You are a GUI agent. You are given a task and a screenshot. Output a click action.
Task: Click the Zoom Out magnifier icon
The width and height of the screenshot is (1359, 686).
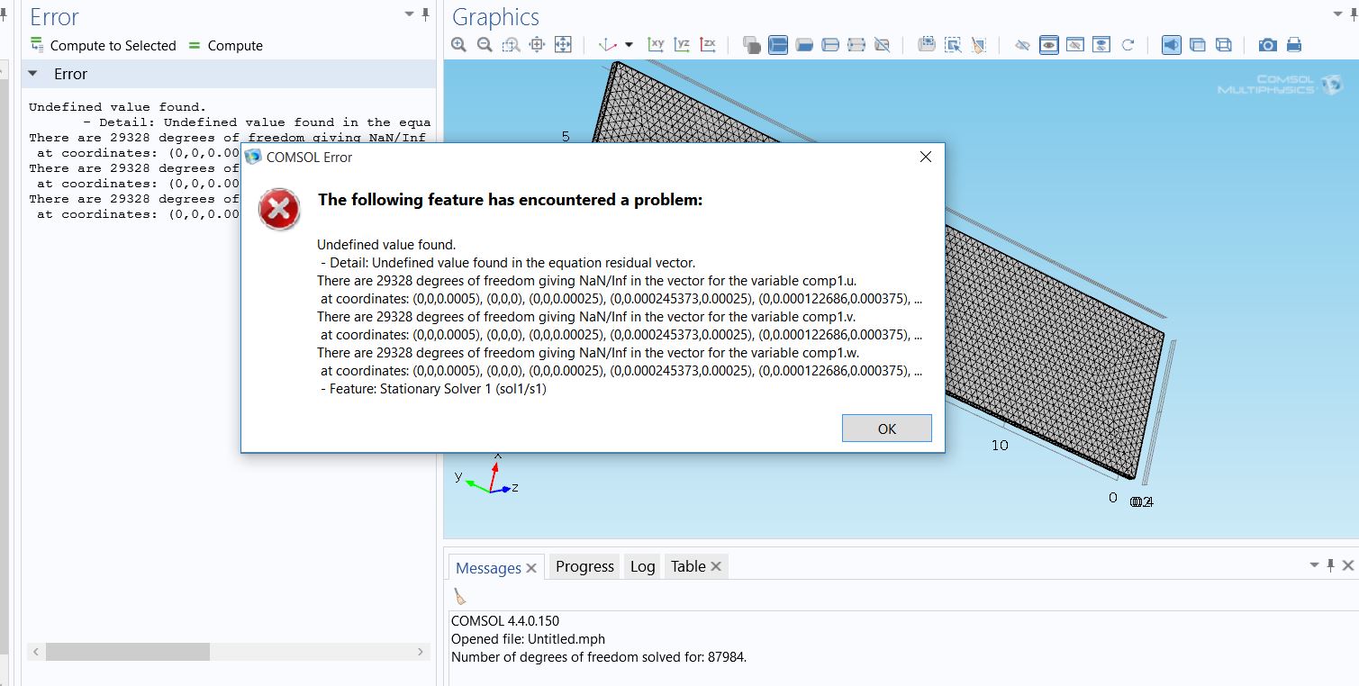(x=485, y=45)
